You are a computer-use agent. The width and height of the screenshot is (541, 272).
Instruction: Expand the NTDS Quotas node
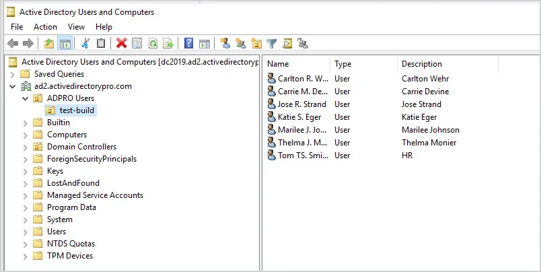[25, 244]
